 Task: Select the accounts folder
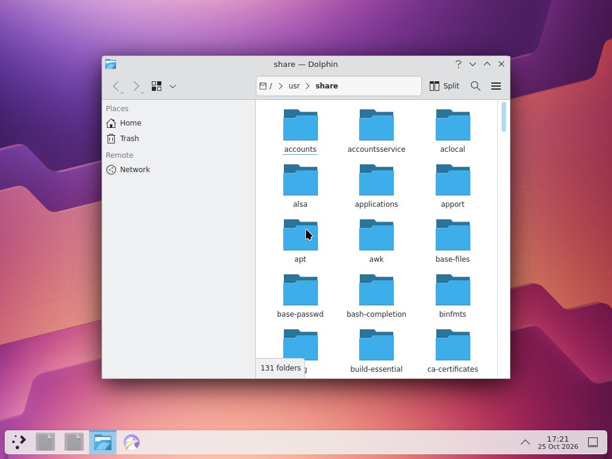(x=300, y=131)
